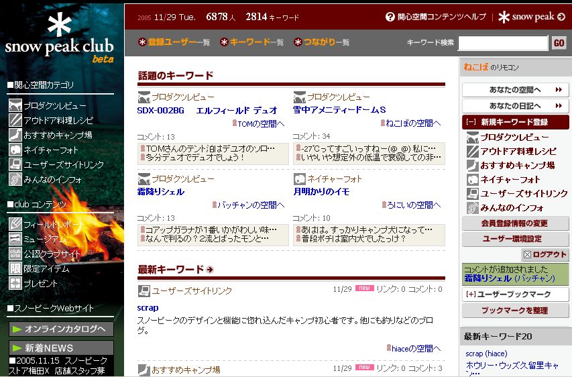Viewport: 572px width, 377px height.
Task: Open 霜降りシェル (バッチャン) comment notification link
Action: point(510,278)
